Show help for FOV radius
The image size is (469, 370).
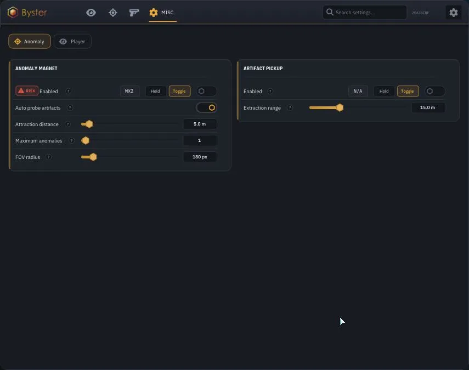[x=48, y=157]
